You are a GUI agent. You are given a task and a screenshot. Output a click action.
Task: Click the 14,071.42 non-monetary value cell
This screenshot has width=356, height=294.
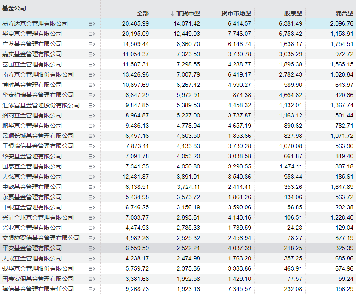click(187, 23)
